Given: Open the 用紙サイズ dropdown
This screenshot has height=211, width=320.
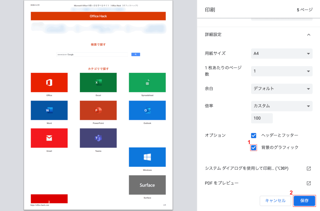Looking at the screenshot, I should pos(281,54).
